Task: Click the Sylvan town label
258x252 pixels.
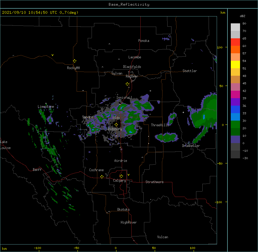Action: click(x=117, y=73)
